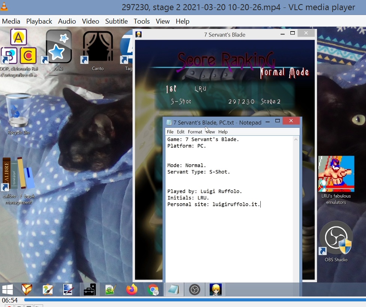This screenshot has height=307, width=366.
Task: Open the VLC Playback menu
Action: [39, 21]
